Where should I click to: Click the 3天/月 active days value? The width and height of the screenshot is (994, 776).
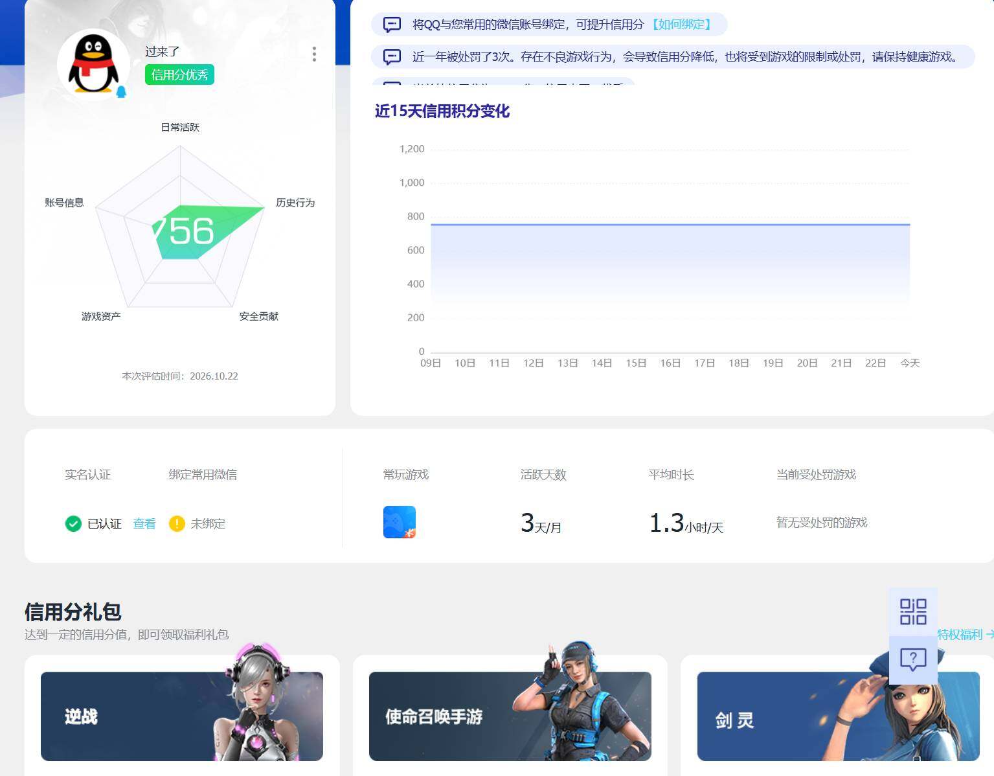[x=541, y=523]
